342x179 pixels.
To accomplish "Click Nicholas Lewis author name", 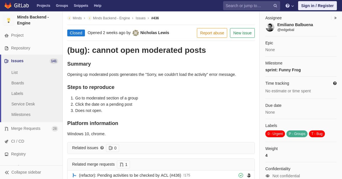I will coord(155,33).
